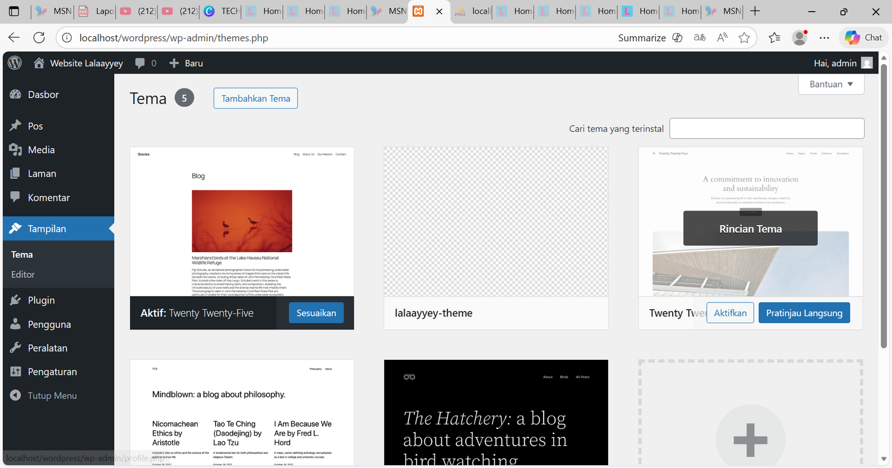Open the comments bubble in admin bar

click(x=140, y=64)
